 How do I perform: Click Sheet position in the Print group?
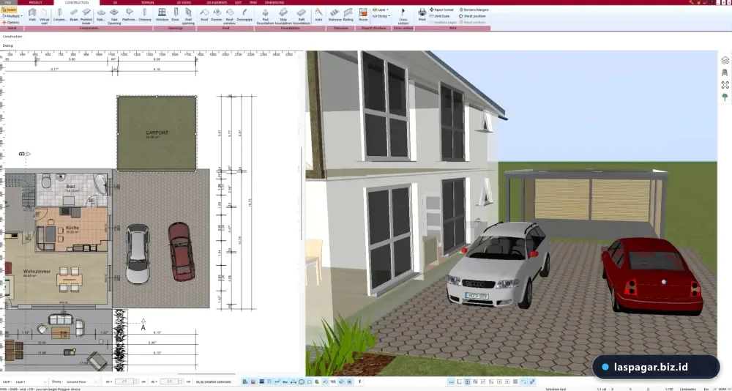(x=472, y=16)
